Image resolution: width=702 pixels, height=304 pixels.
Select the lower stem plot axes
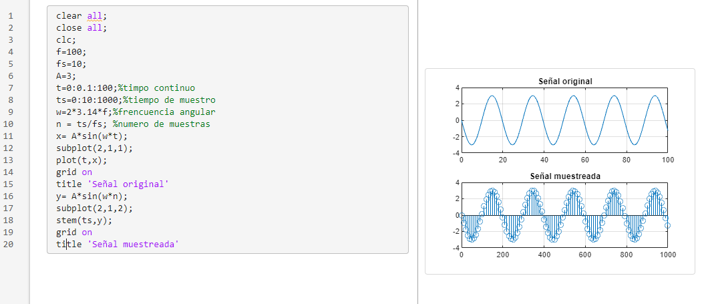pos(564,215)
